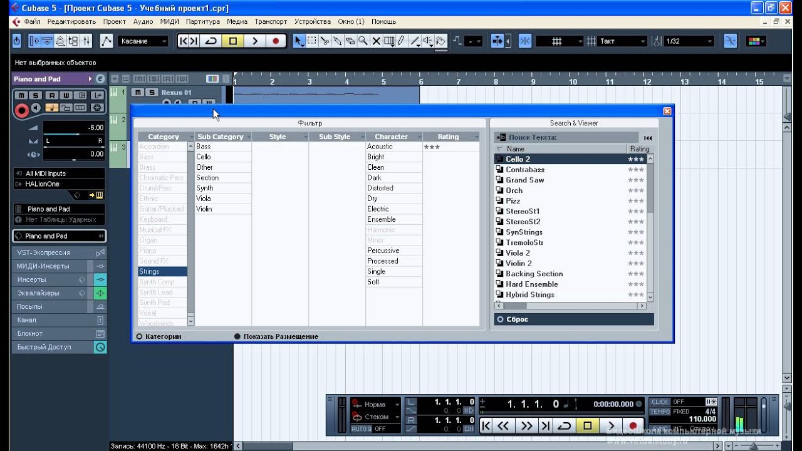
Task: Toggle the Autoscroll button in the toolbar
Action: tap(497, 41)
